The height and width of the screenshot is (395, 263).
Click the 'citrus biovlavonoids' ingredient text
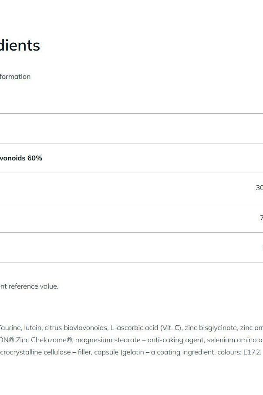[x=76, y=328]
